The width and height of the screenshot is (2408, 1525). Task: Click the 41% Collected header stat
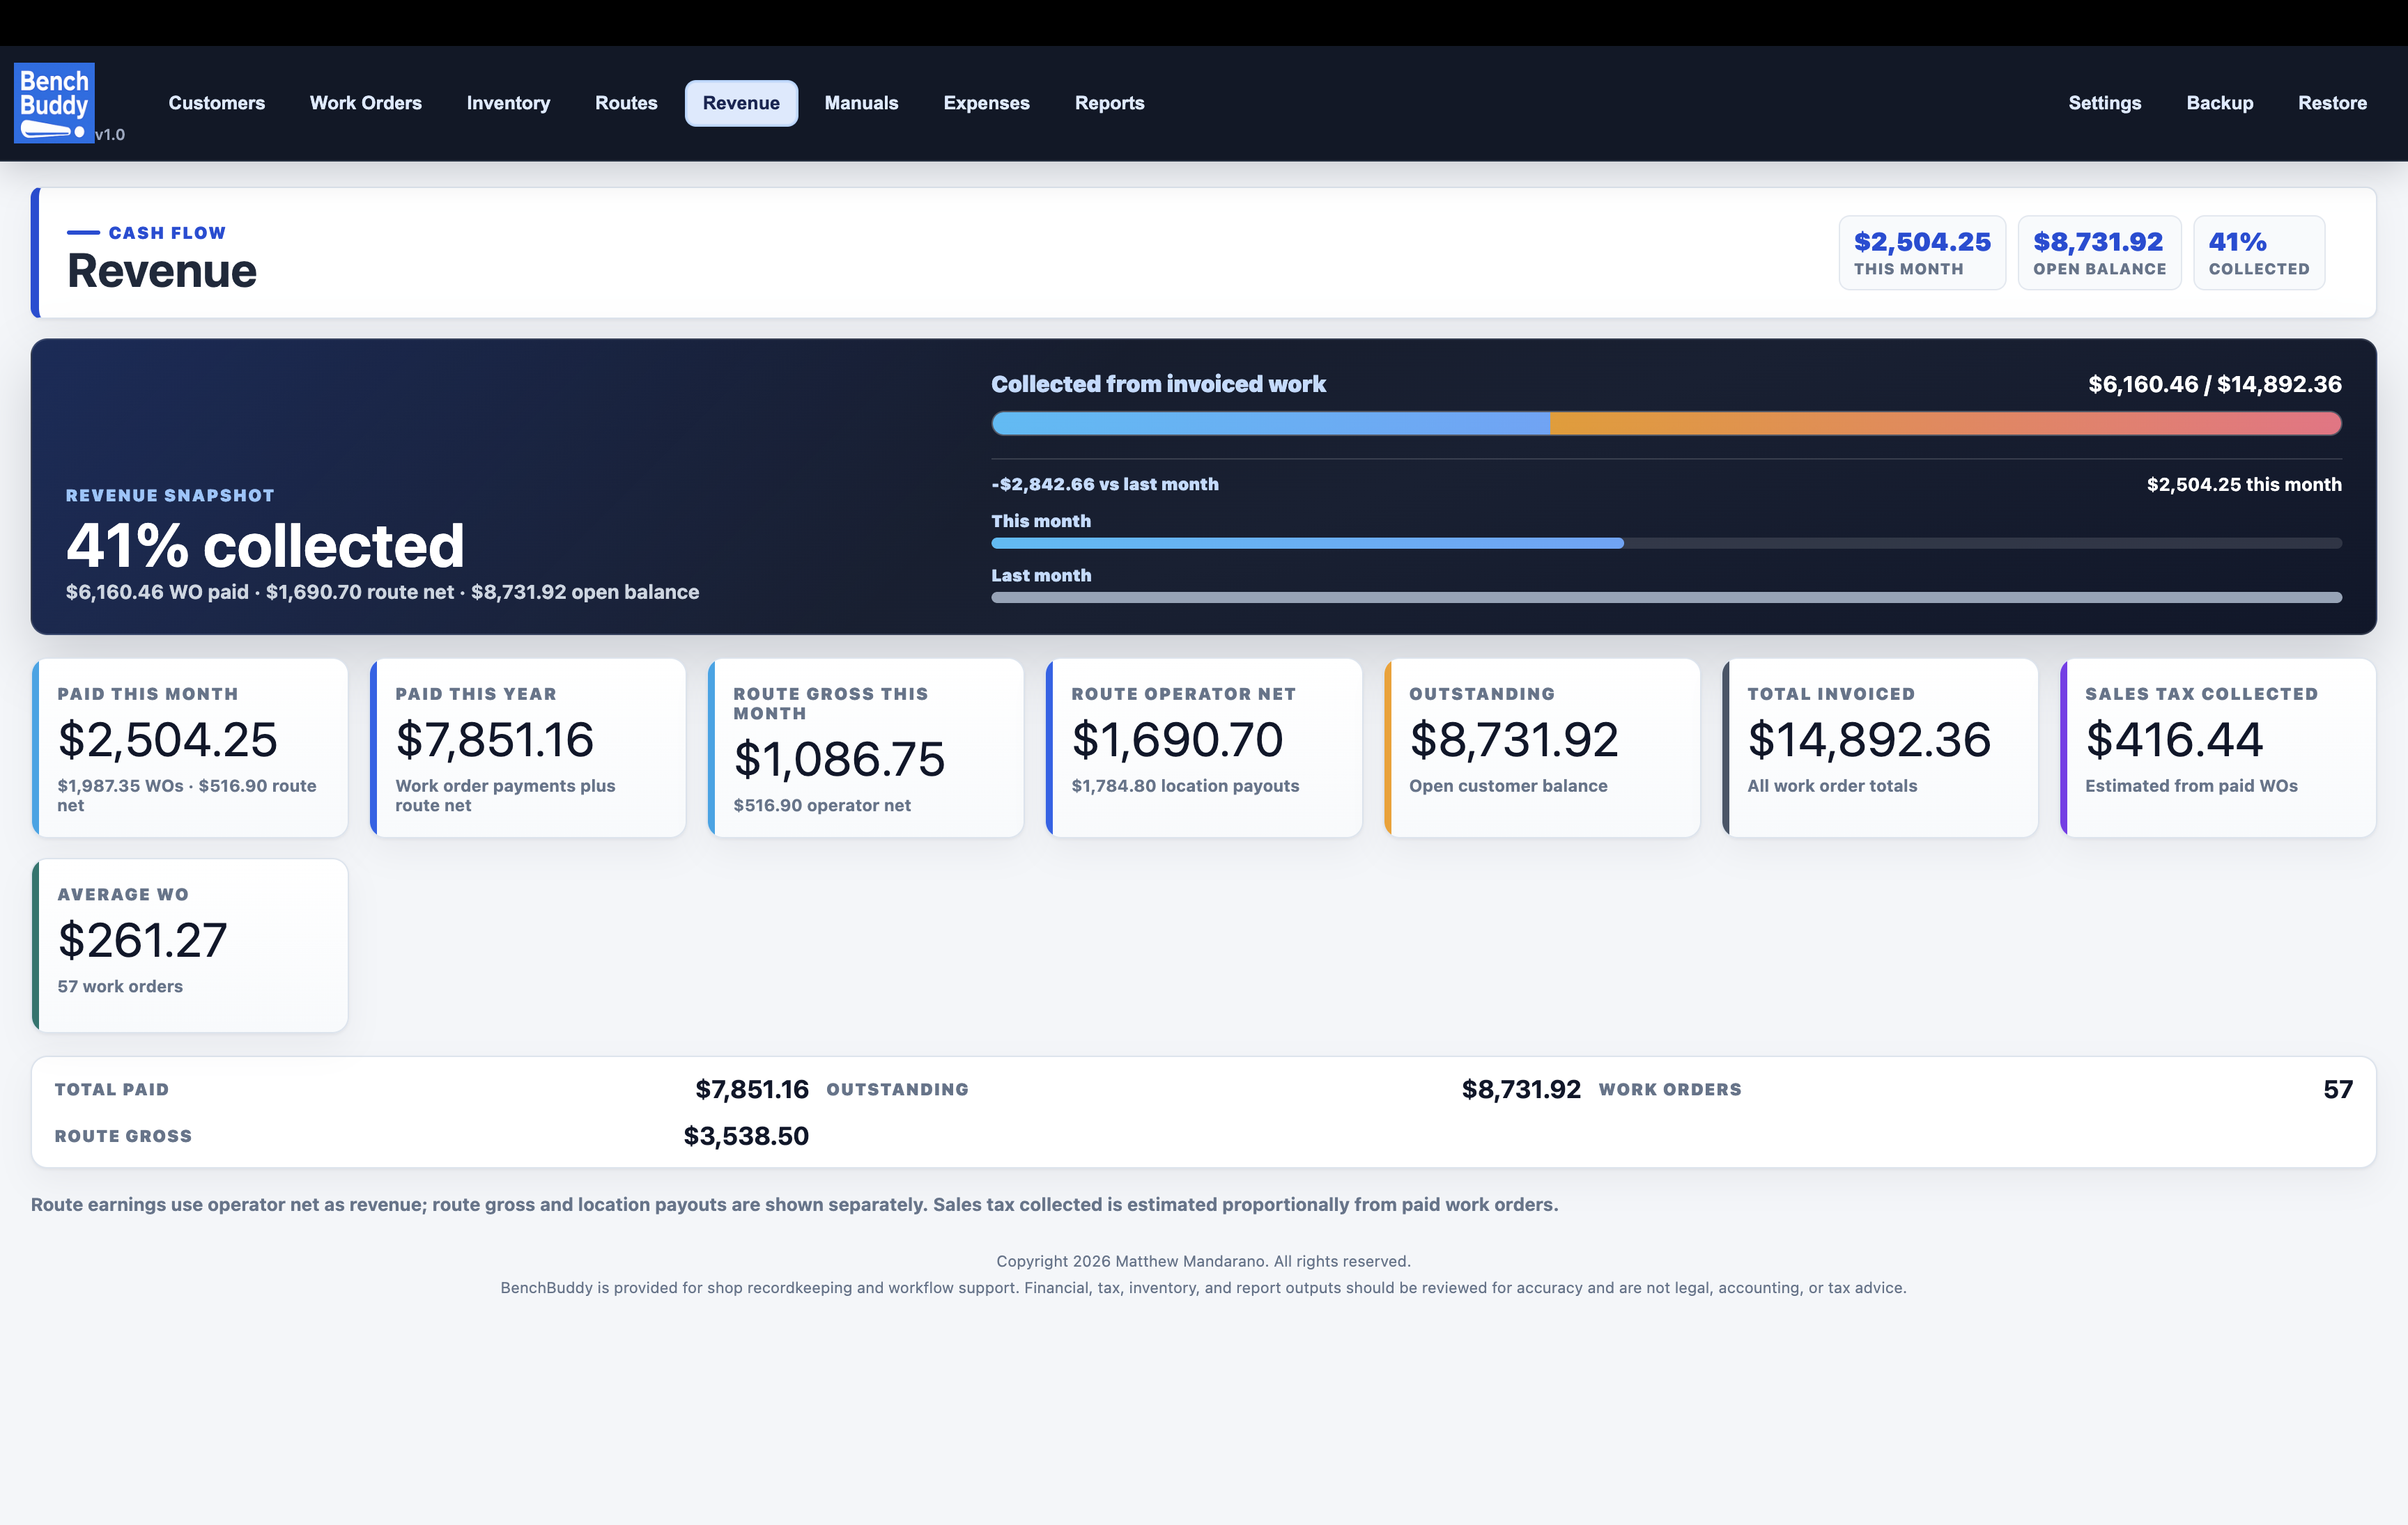[x=2259, y=253]
